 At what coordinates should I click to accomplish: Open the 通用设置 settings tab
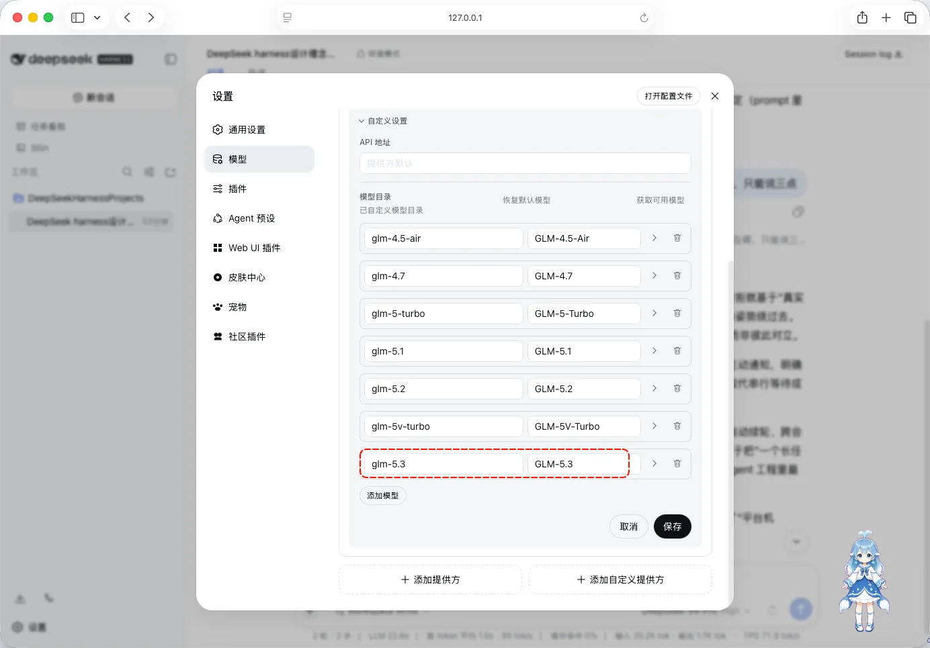pyautogui.click(x=259, y=130)
